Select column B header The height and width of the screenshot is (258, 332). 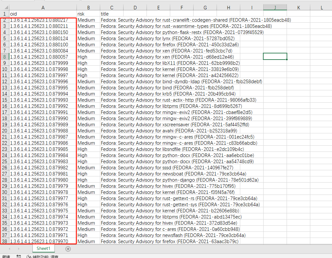pos(88,8)
